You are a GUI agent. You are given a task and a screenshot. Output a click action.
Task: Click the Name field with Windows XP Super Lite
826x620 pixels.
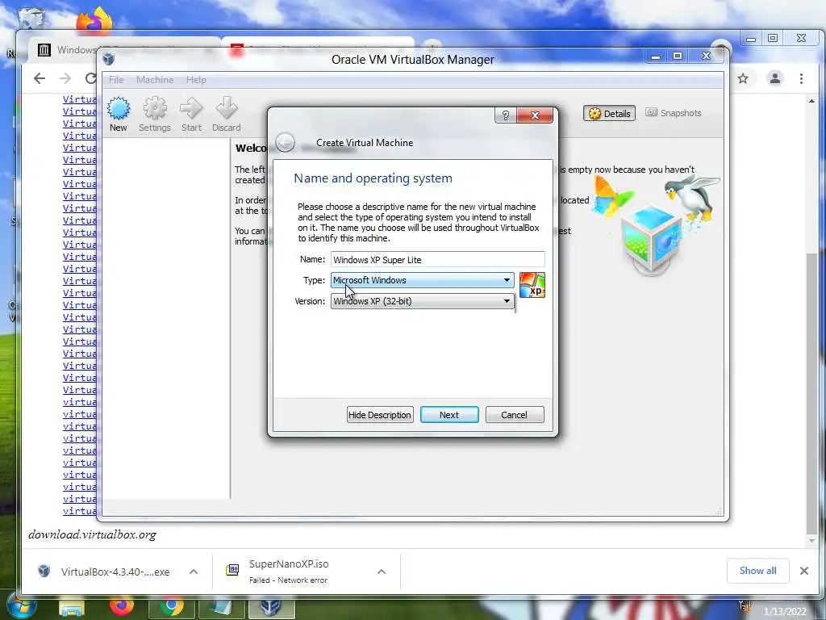coord(438,259)
